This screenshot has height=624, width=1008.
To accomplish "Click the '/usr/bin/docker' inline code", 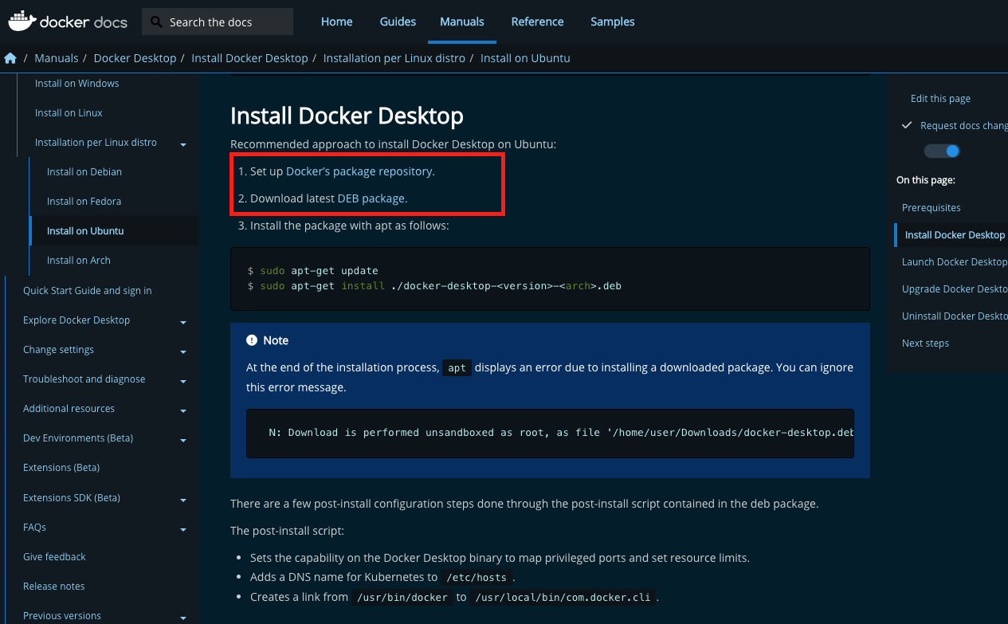I will click(x=402, y=598).
